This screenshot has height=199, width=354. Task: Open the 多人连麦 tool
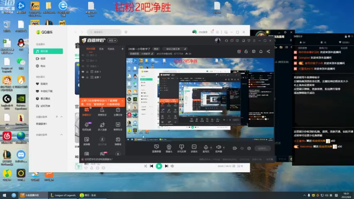pyautogui.click(x=102, y=126)
